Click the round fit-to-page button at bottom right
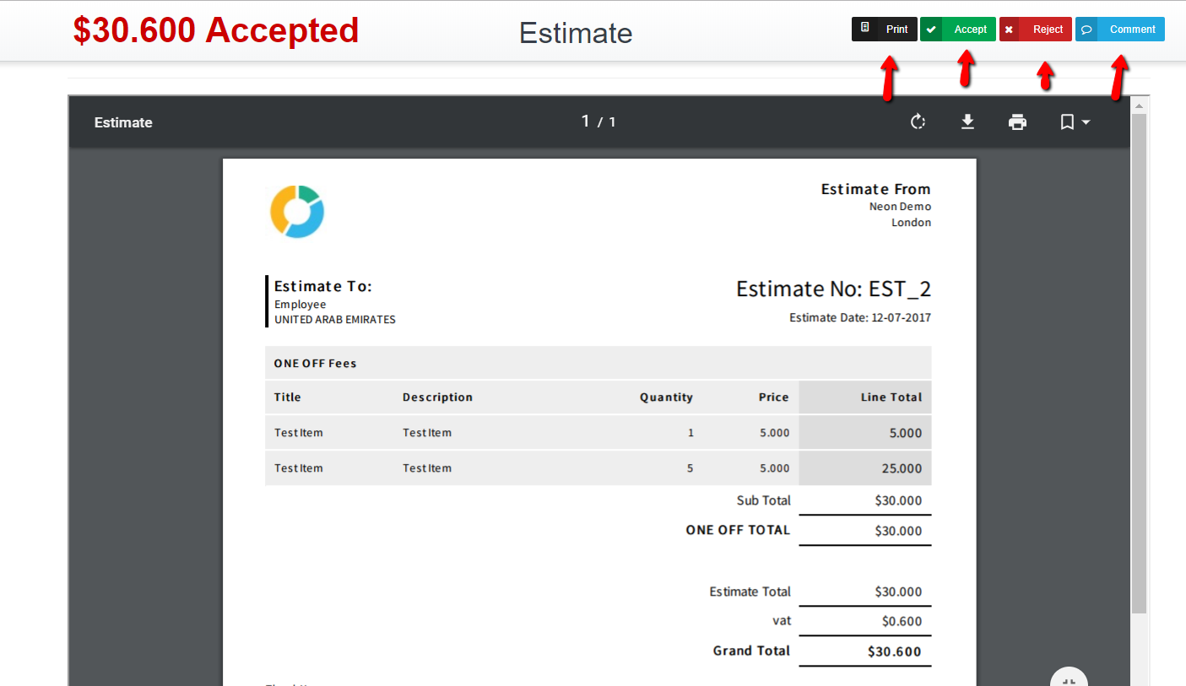This screenshot has height=686, width=1186. [1069, 679]
